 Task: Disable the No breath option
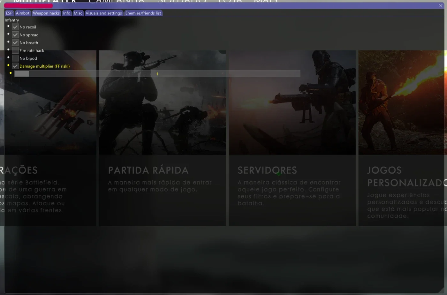tap(15, 42)
